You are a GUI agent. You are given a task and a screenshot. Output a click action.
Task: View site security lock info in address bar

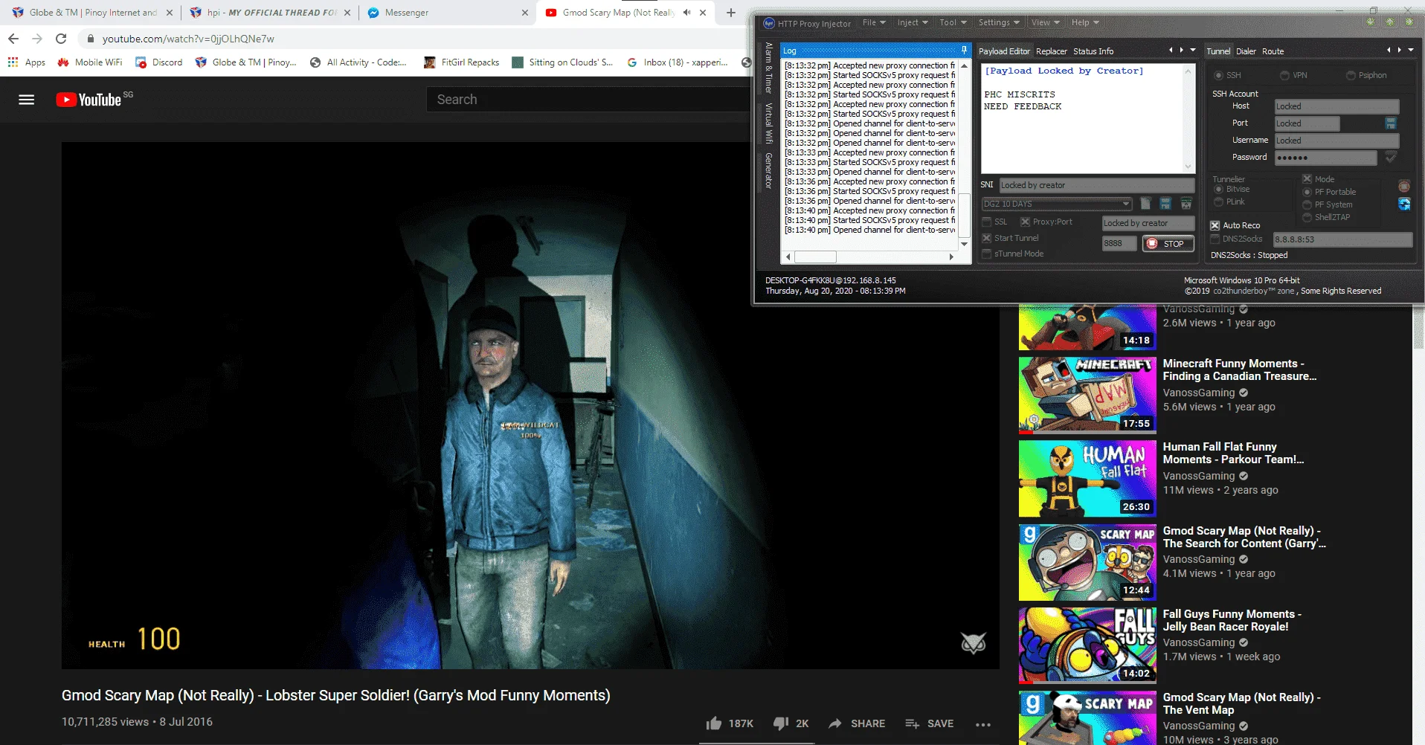[x=90, y=39]
